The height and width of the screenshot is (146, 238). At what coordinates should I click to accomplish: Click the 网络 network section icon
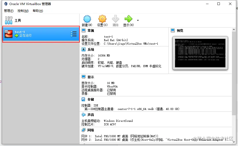(83, 130)
